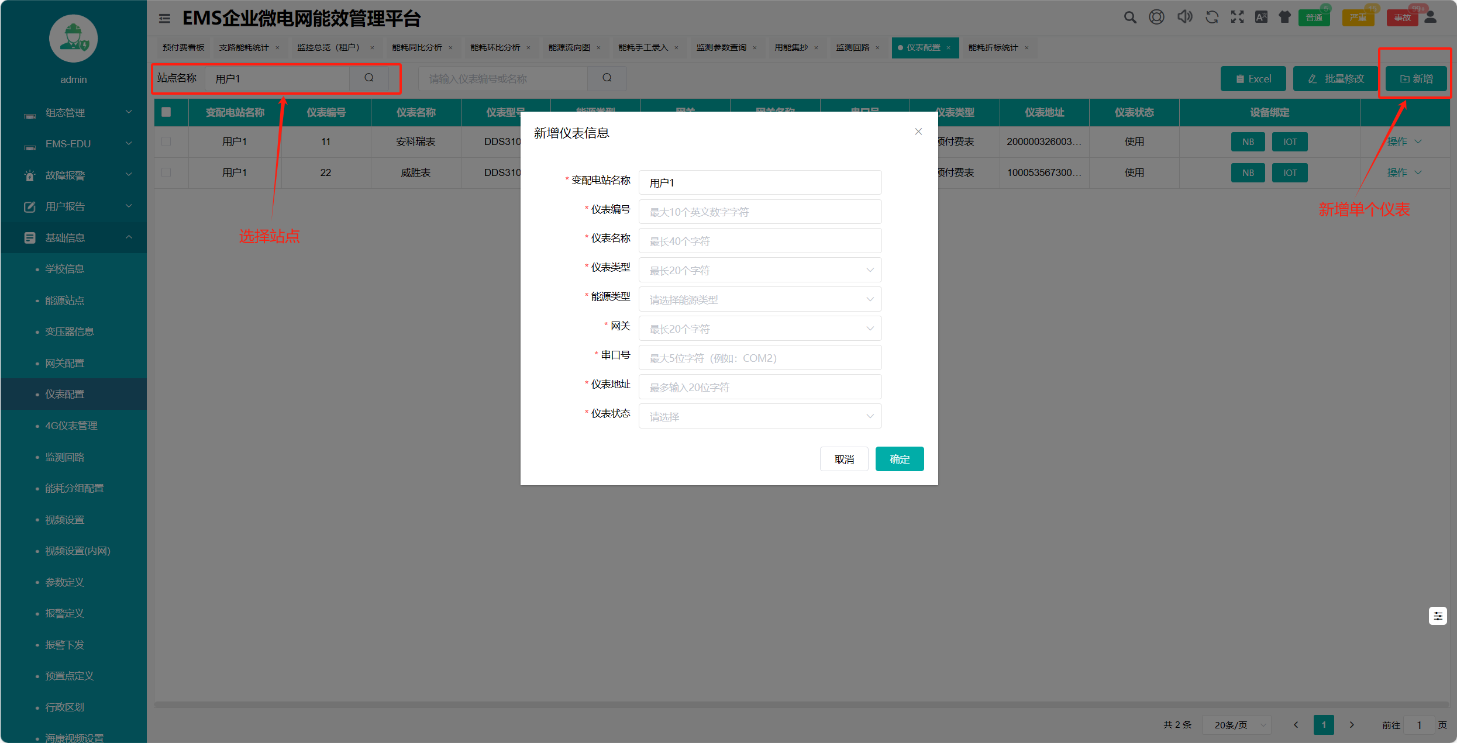Check the select-all header checkbox
The height and width of the screenshot is (743, 1457).
pyautogui.click(x=166, y=112)
